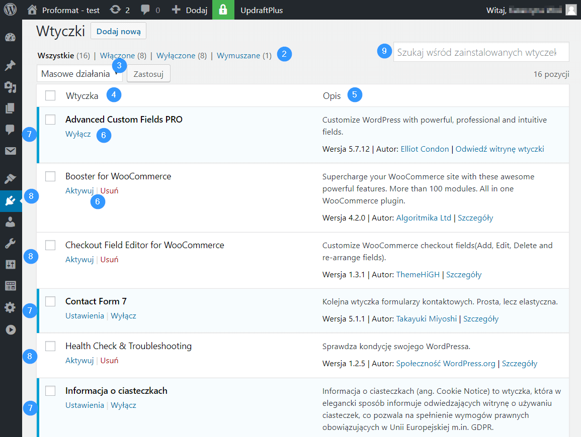Image resolution: width=581 pixels, height=437 pixels.
Task: Click the Dodaj nową button
Action: pyautogui.click(x=119, y=31)
